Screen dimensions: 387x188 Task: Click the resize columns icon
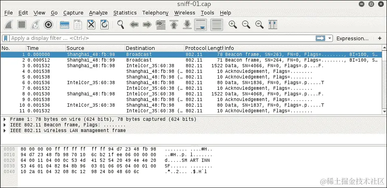point(273,25)
